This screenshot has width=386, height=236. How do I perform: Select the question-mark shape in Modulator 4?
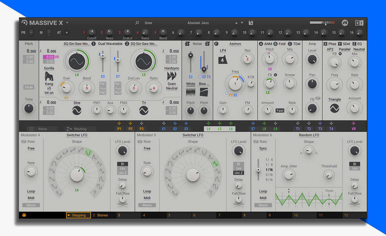coord(94,193)
